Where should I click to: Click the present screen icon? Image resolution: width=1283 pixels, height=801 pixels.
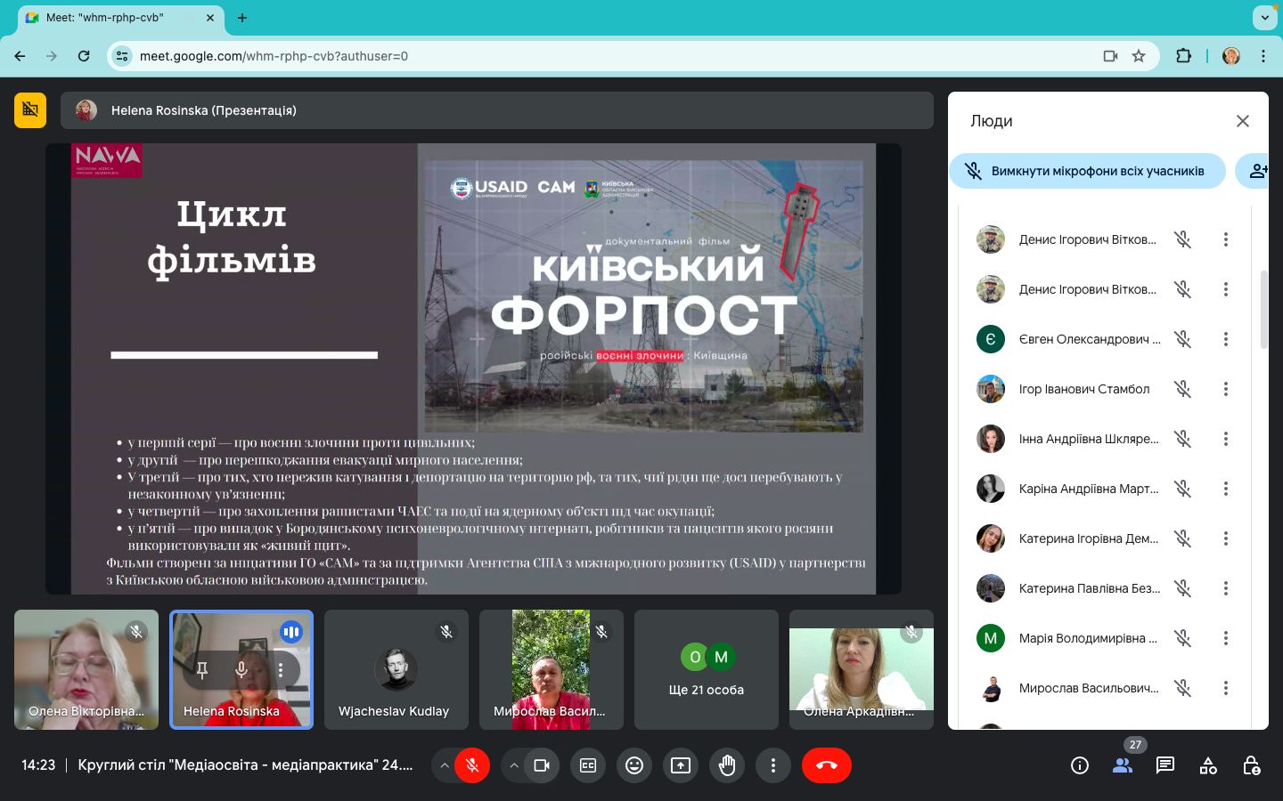[681, 765]
